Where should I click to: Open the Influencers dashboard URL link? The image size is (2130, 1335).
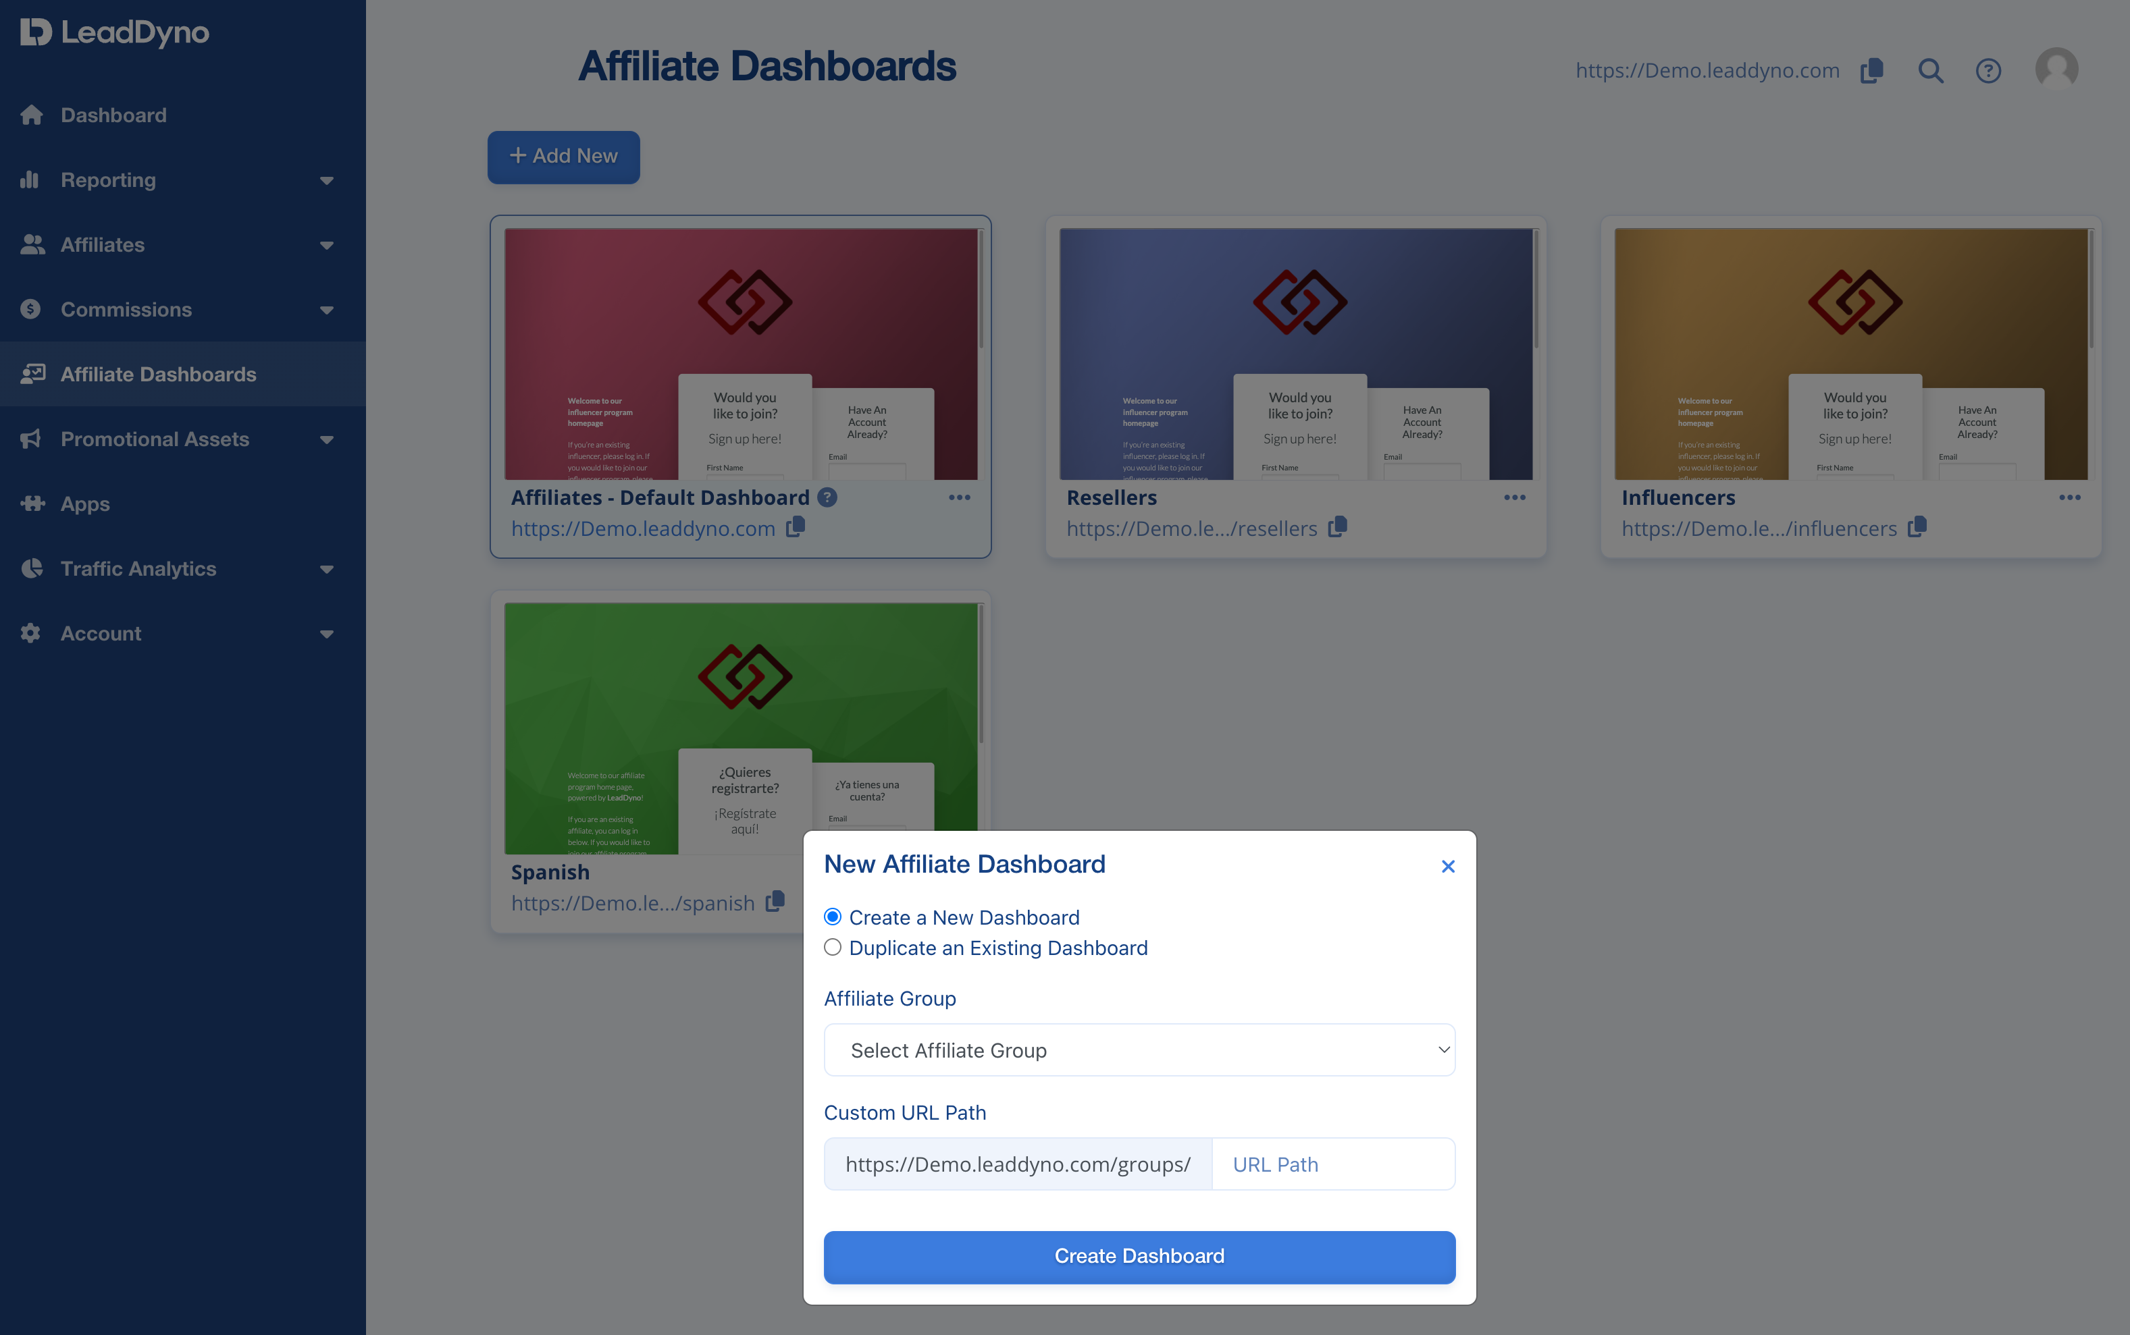coord(1760,528)
